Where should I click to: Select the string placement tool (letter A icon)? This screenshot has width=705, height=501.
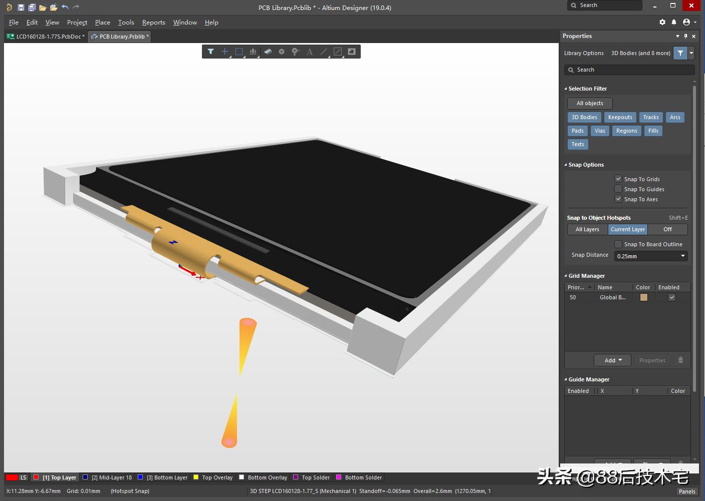click(x=310, y=52)
